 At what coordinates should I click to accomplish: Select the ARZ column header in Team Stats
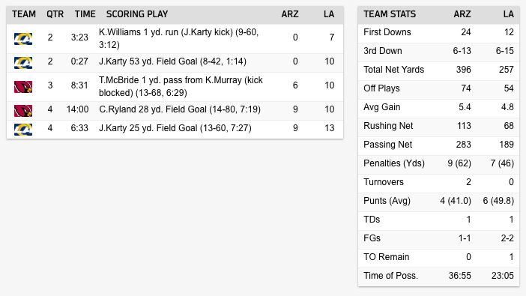click(462, 14)
